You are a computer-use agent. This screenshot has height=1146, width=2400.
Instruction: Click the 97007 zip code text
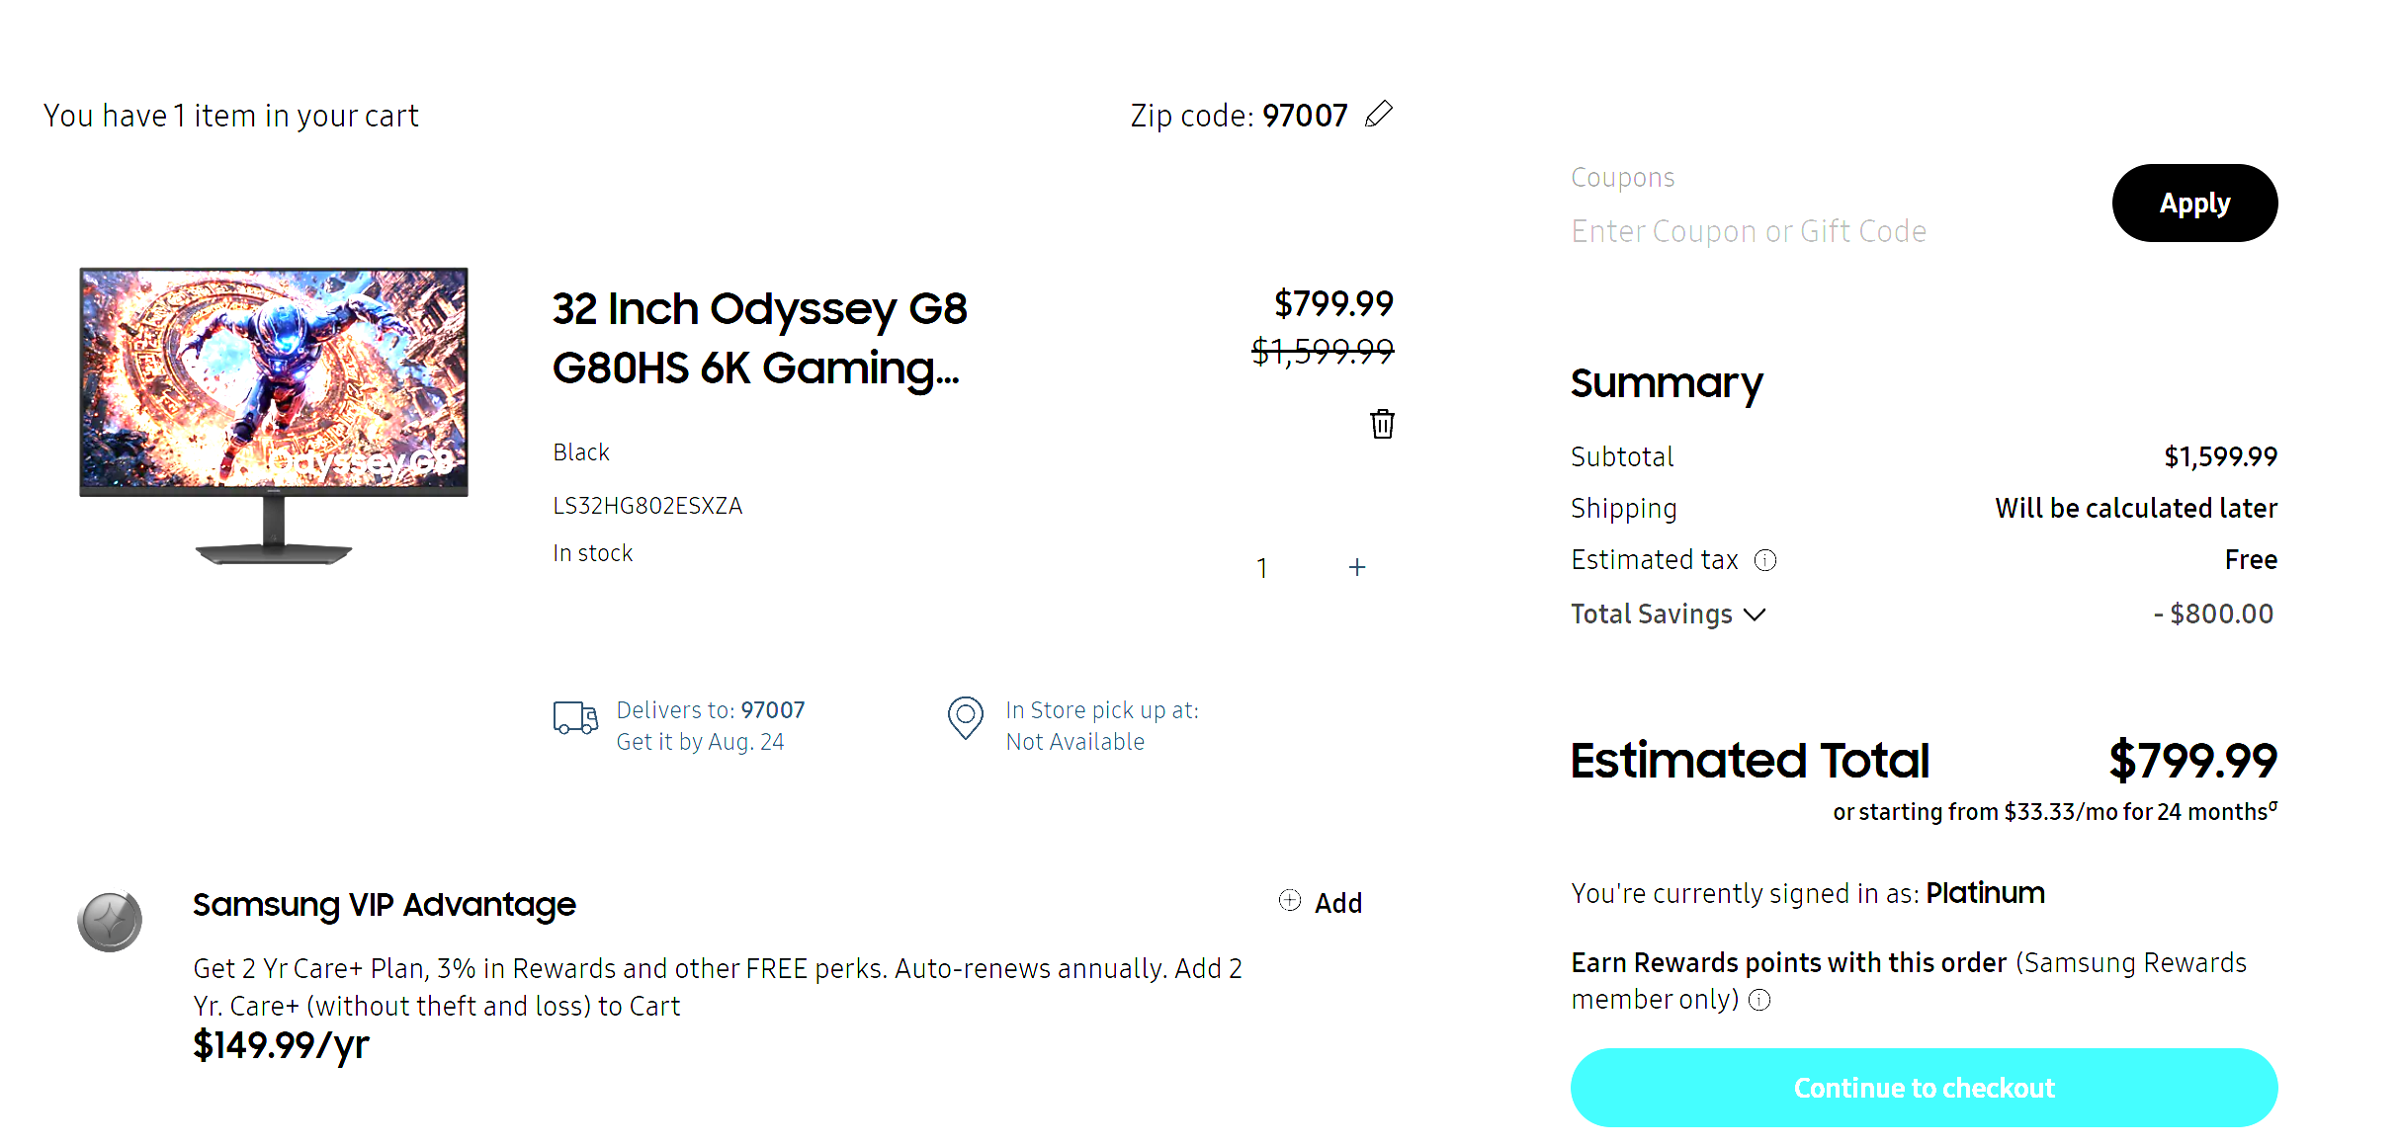[1305, 116]
